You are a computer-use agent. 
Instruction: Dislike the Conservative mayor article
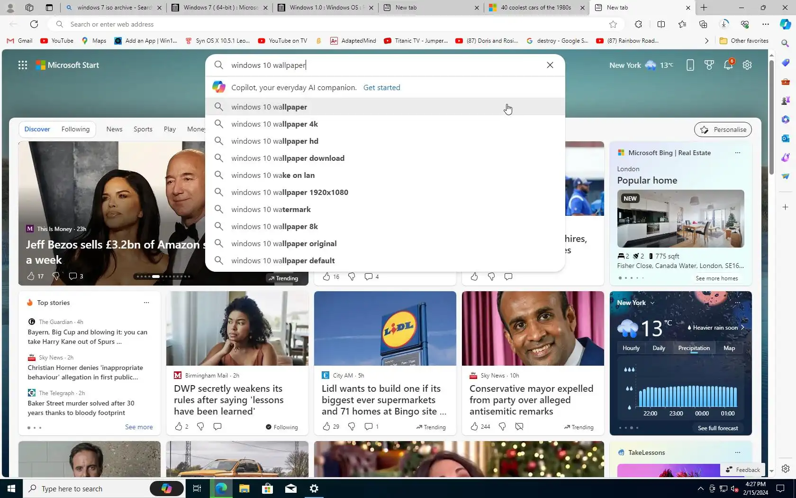point(502,426)
